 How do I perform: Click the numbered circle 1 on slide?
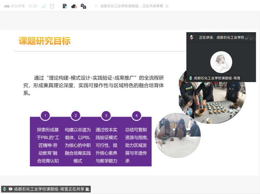point(45,115)
